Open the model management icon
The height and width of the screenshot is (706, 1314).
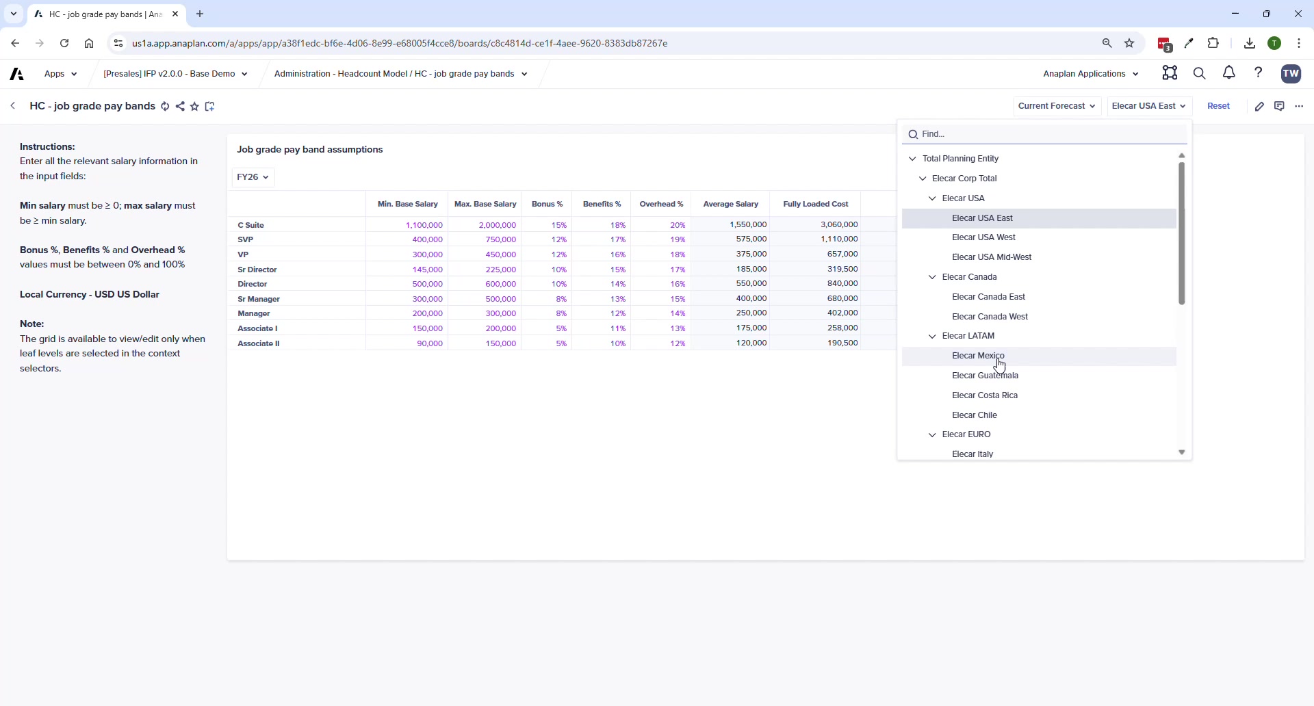click(x=1170, y=73)
